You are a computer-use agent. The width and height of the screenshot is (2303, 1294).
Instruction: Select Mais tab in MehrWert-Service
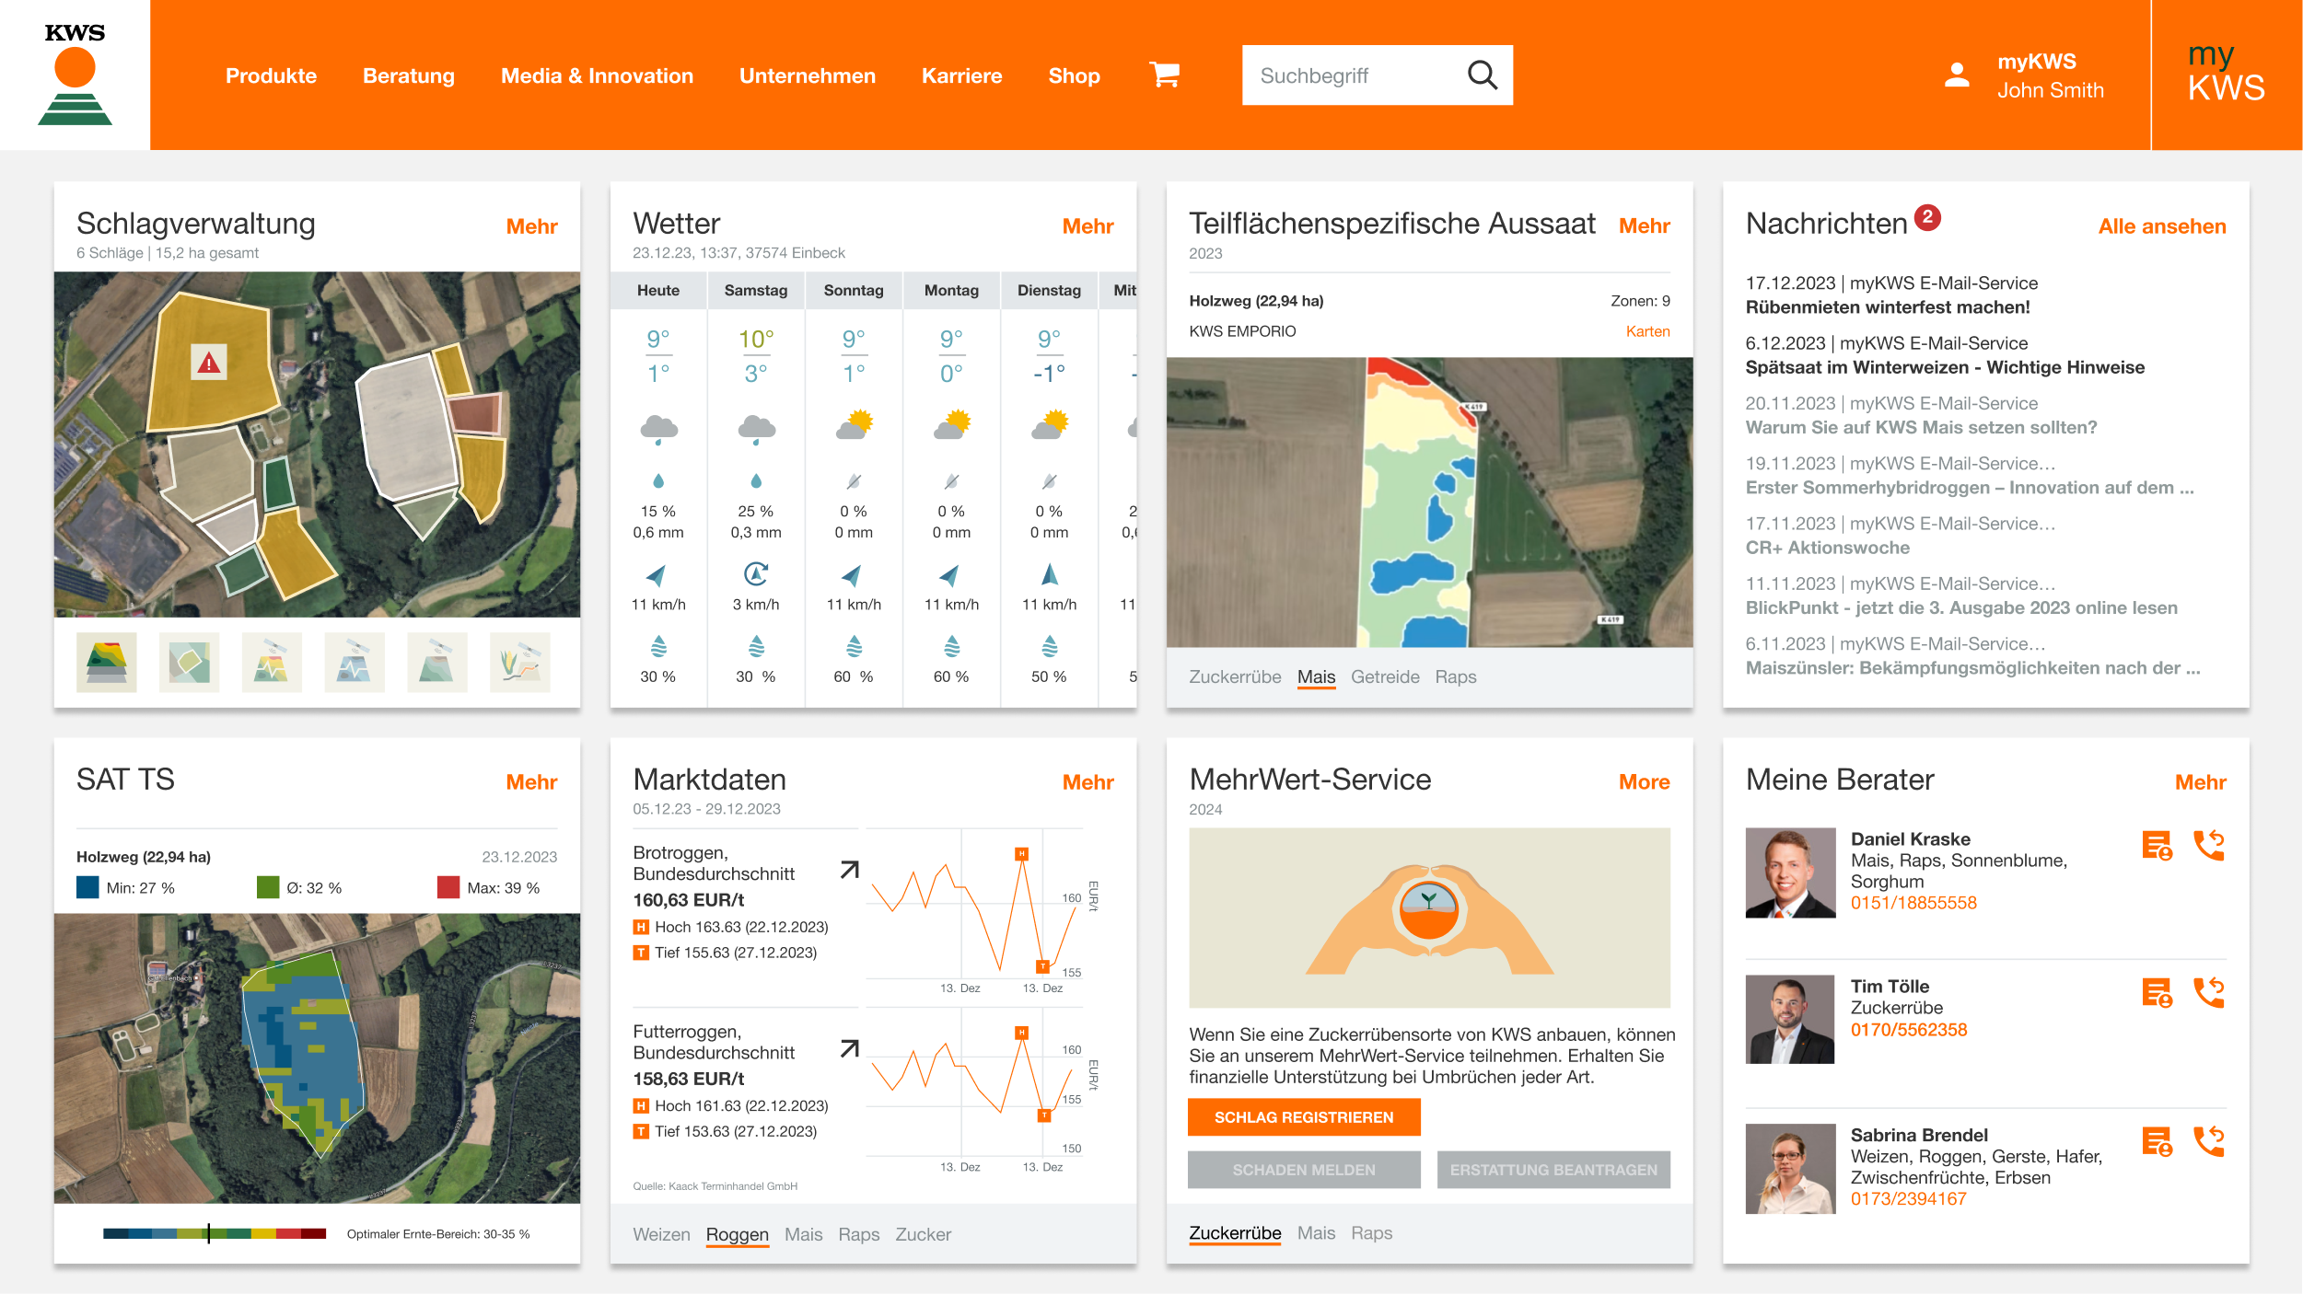(x=1316, y=1232)
